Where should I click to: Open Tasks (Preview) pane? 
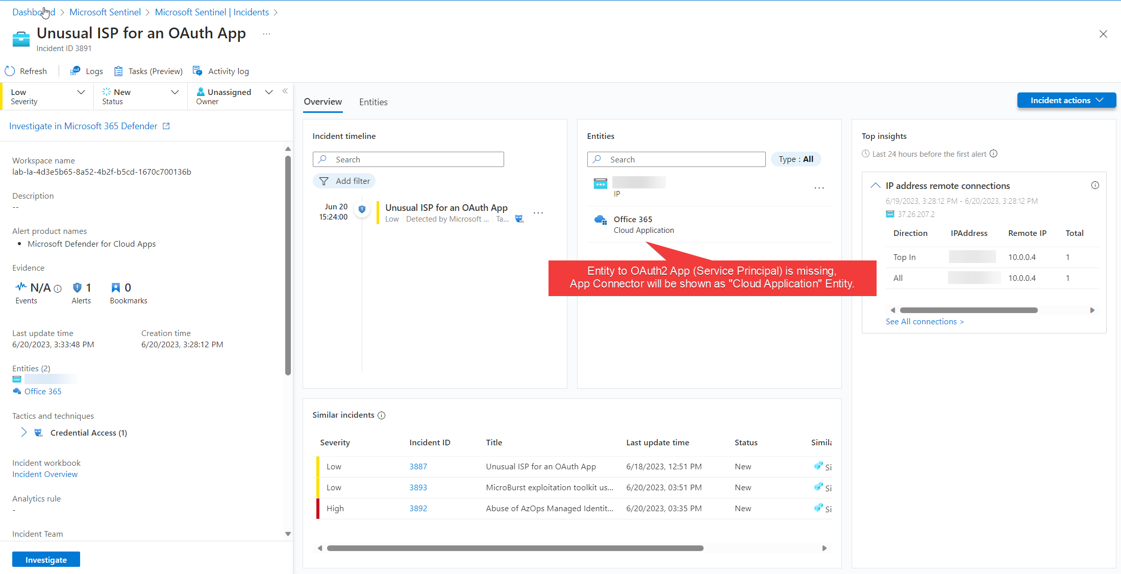[148, 71]
